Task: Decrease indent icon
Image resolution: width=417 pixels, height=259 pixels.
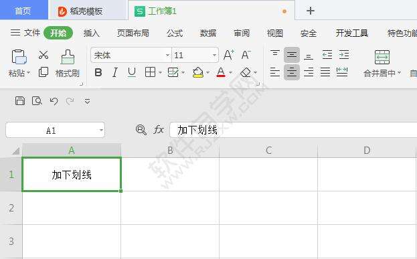Action: (x=327, y=54)
